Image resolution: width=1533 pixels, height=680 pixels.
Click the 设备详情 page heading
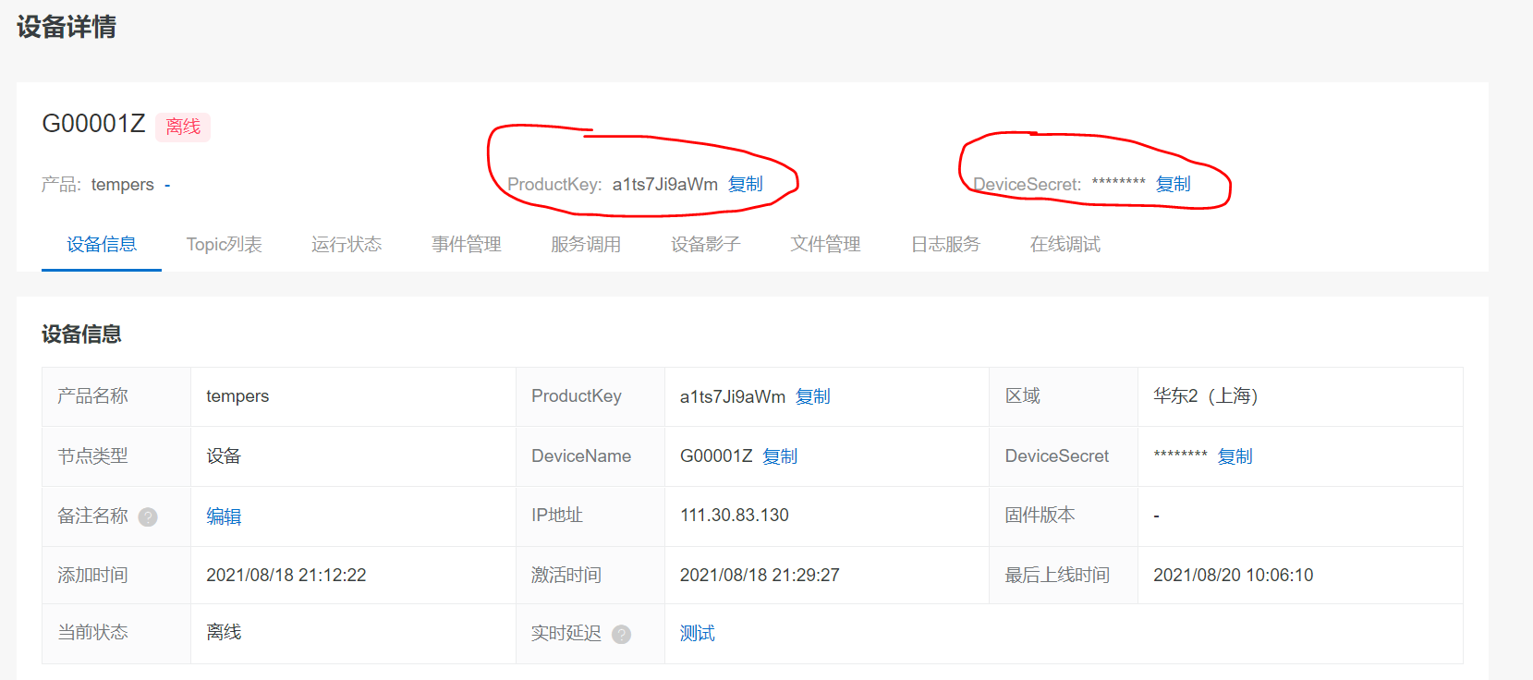(x=67, y=27)
